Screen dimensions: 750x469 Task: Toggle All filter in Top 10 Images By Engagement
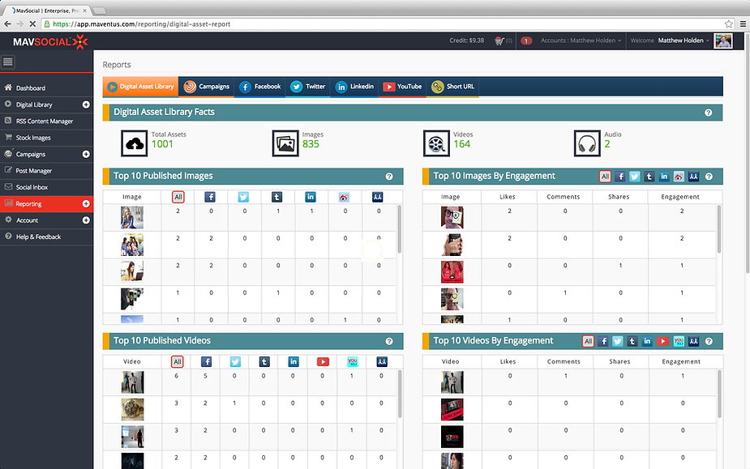point(605,177)
